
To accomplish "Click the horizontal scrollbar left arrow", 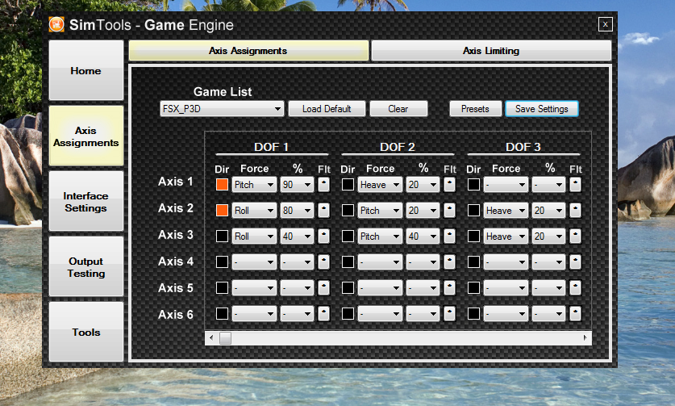I will [211, 338].
